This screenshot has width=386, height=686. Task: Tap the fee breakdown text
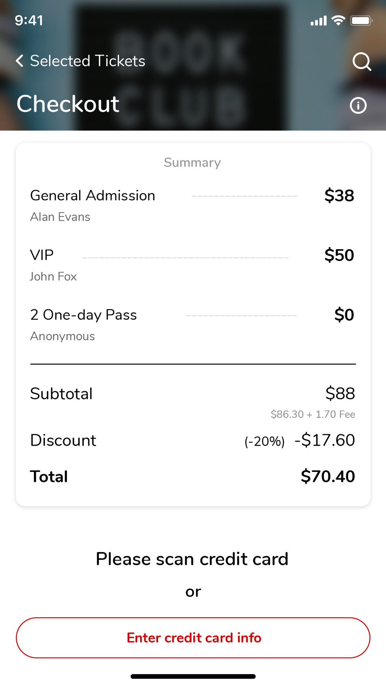point(313,414)
